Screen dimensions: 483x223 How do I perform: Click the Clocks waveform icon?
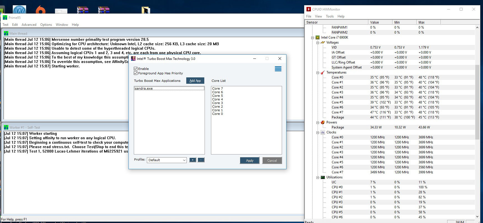click(323, 132)
